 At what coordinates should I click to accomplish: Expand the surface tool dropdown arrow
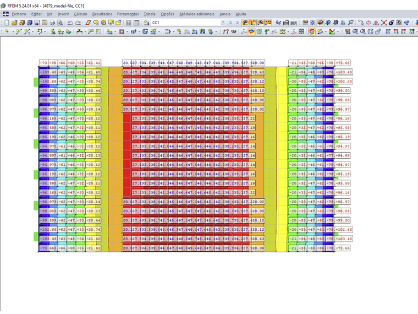pos(115,31)
